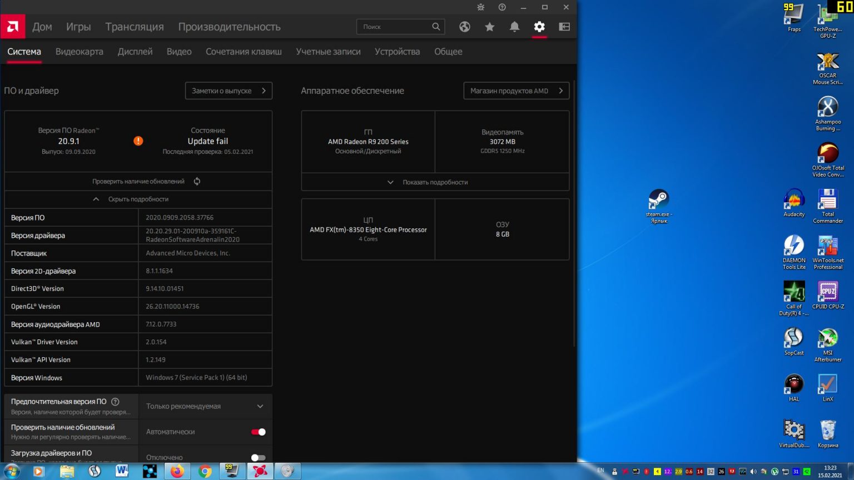Go to the Трансляция section

point(135,27)
